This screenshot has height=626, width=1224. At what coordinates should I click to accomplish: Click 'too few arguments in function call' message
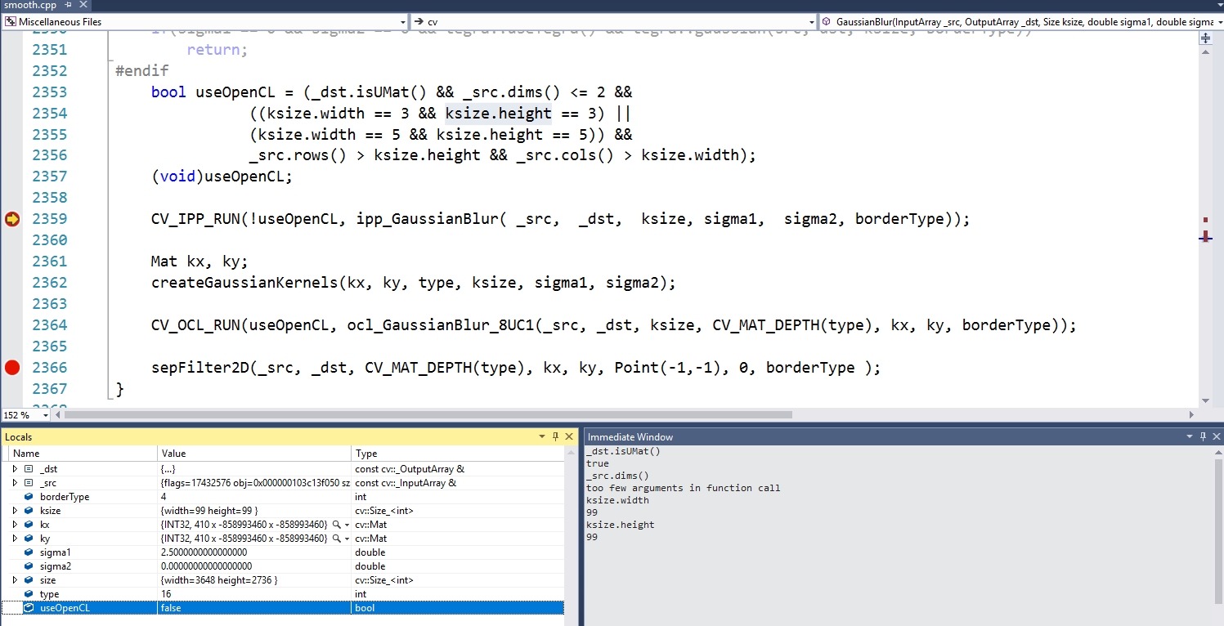683,488
